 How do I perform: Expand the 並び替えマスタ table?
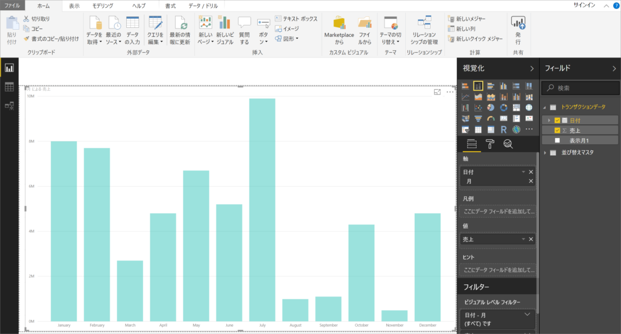point(545,153)
